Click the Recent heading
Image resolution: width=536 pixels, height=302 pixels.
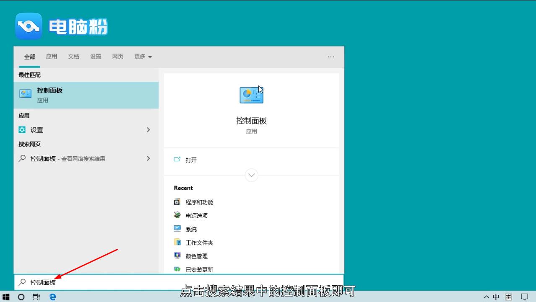[x=183, y=188]
